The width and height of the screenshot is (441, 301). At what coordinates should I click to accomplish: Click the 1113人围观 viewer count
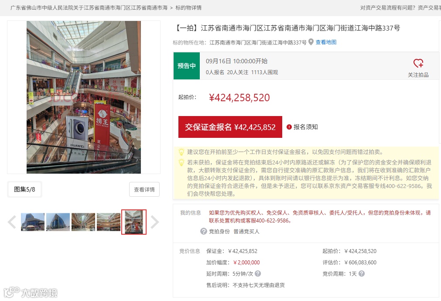[x=264, y=72]
